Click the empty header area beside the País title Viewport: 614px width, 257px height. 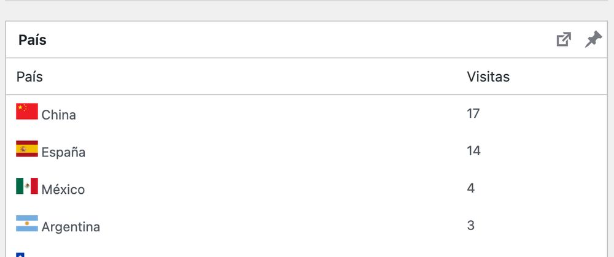pos(298,39)
